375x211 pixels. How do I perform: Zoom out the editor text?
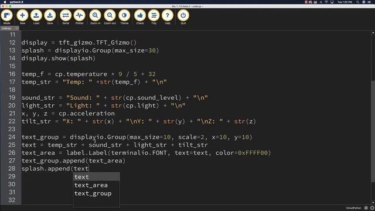(x=110, y=17)
